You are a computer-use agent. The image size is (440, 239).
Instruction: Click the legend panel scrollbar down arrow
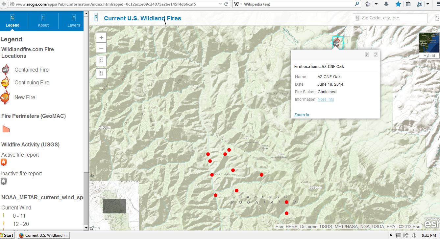click(86, 228)
